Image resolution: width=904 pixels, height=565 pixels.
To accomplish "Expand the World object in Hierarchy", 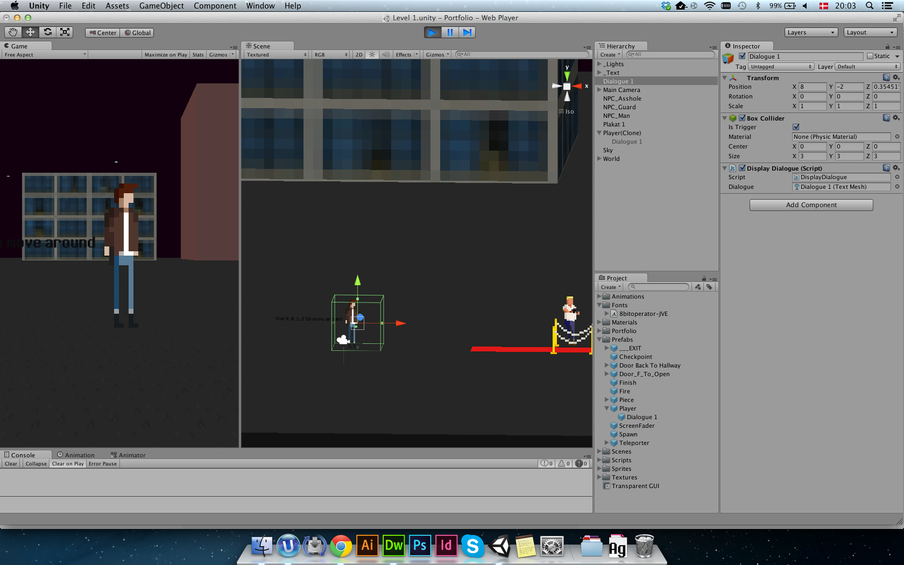I will tap(599, 159).
